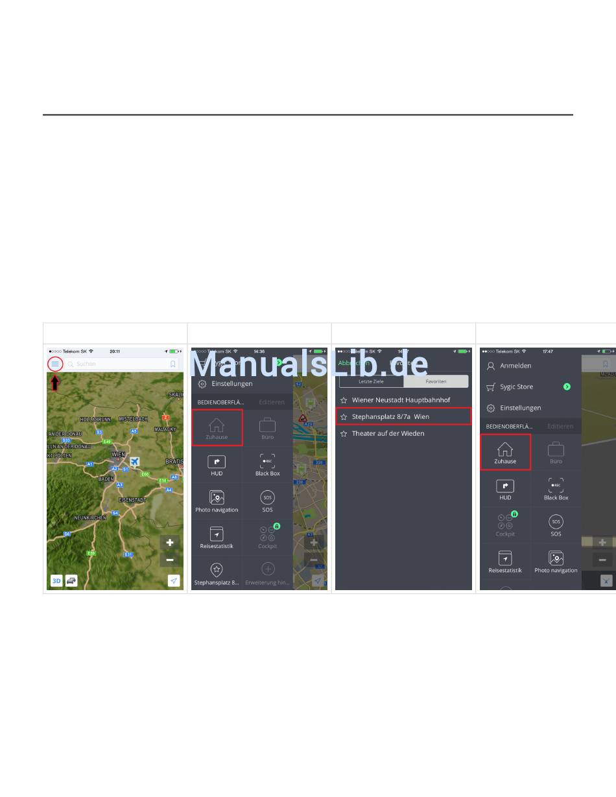Open Einstellungen in the 14:36 screenshot menu

pos(225,384)
